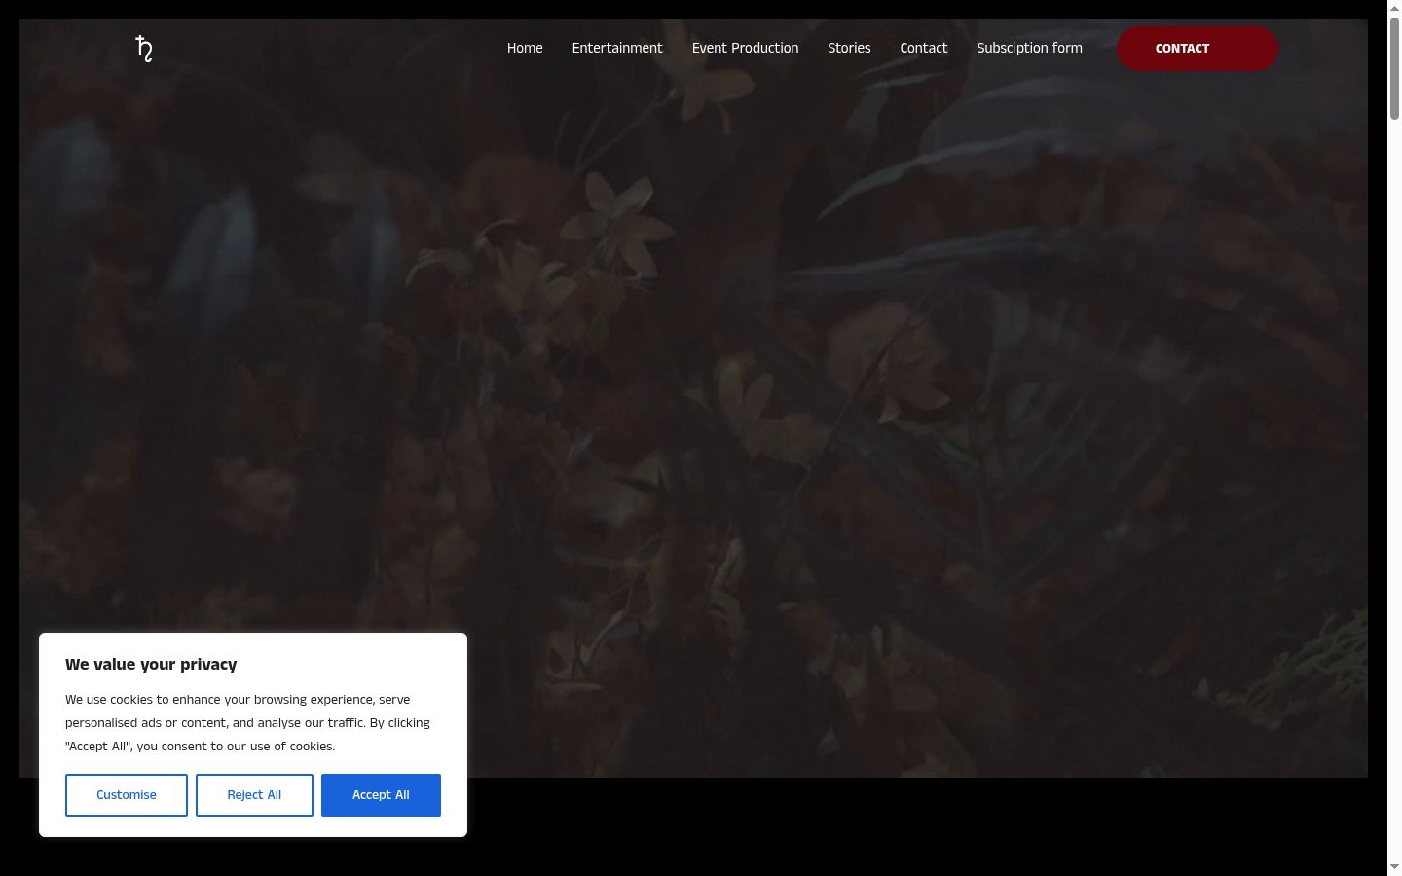Click the page vertical scrollbar thumb

pos(1394,68)
